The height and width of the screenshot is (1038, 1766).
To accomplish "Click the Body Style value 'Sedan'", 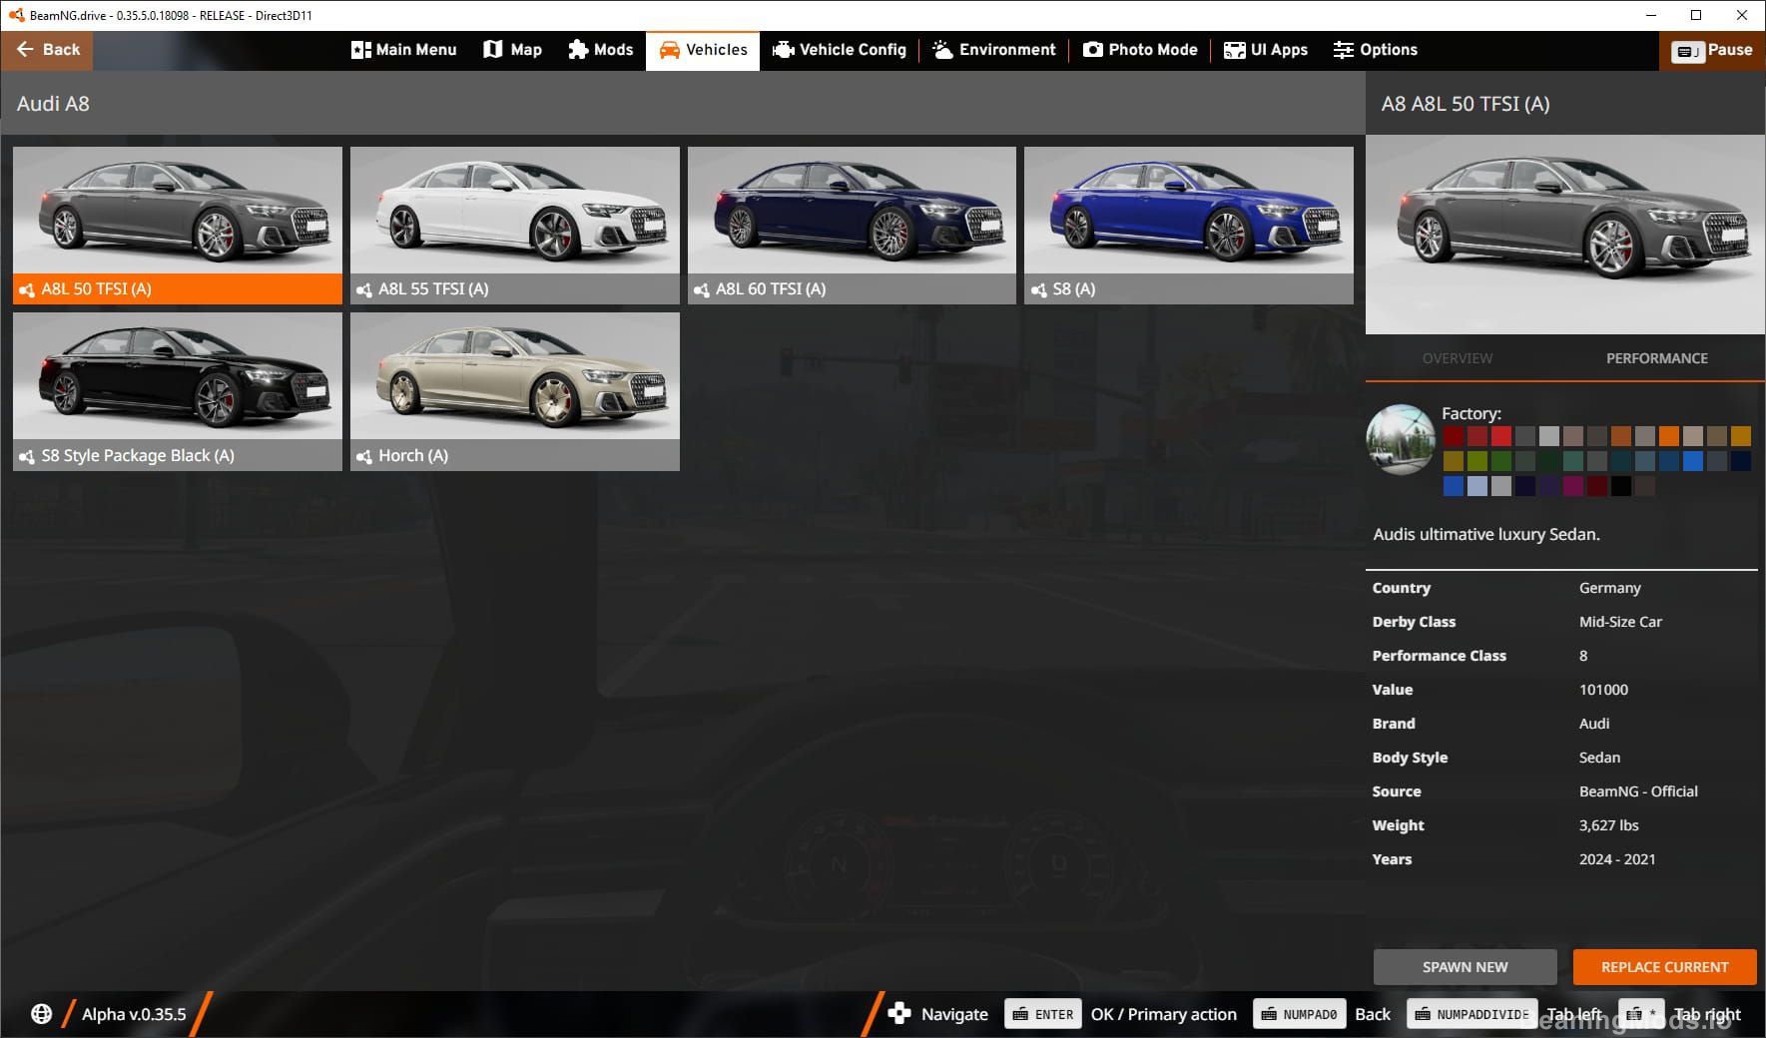I will (1599, 758).
